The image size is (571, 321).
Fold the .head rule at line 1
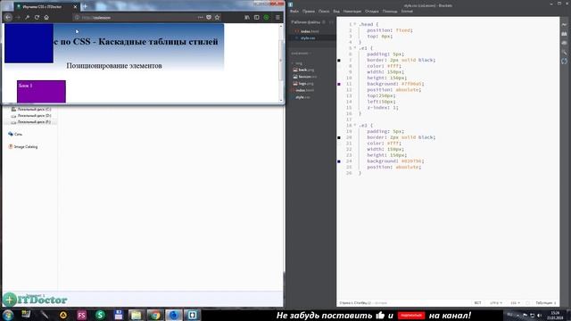pyautogui.click(x=355, y=24)
